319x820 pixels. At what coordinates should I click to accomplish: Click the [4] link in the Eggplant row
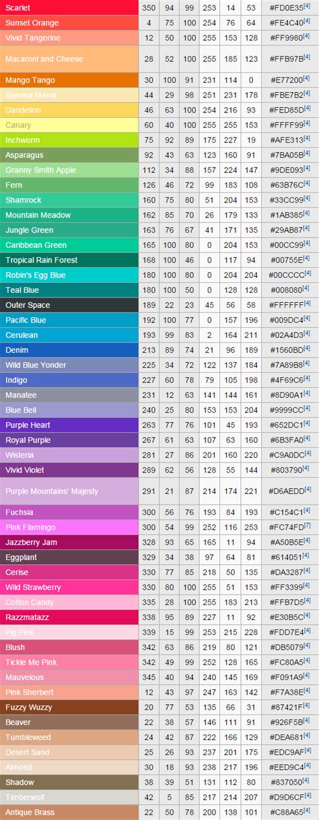(x=307, y=555)
